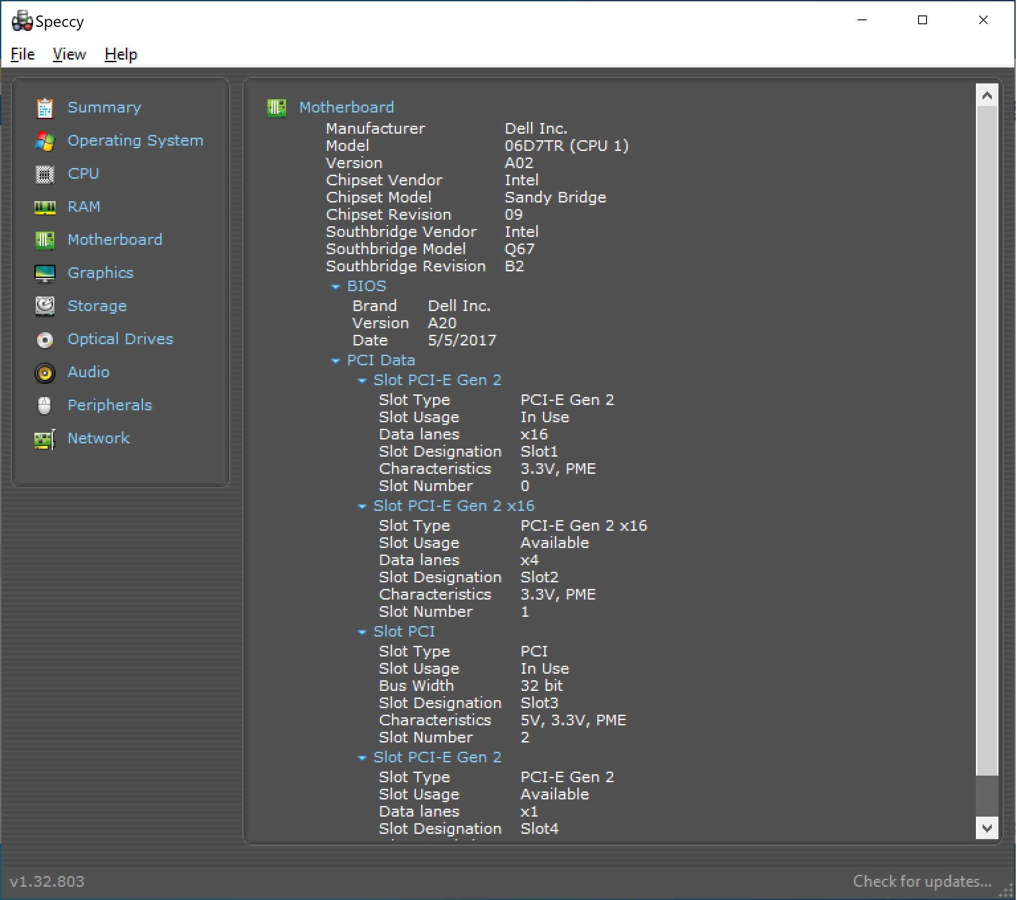Click the Slot4 designation value
This screenshot has width=1017, height=900.
pyautogui.click(x=540, y=829)
